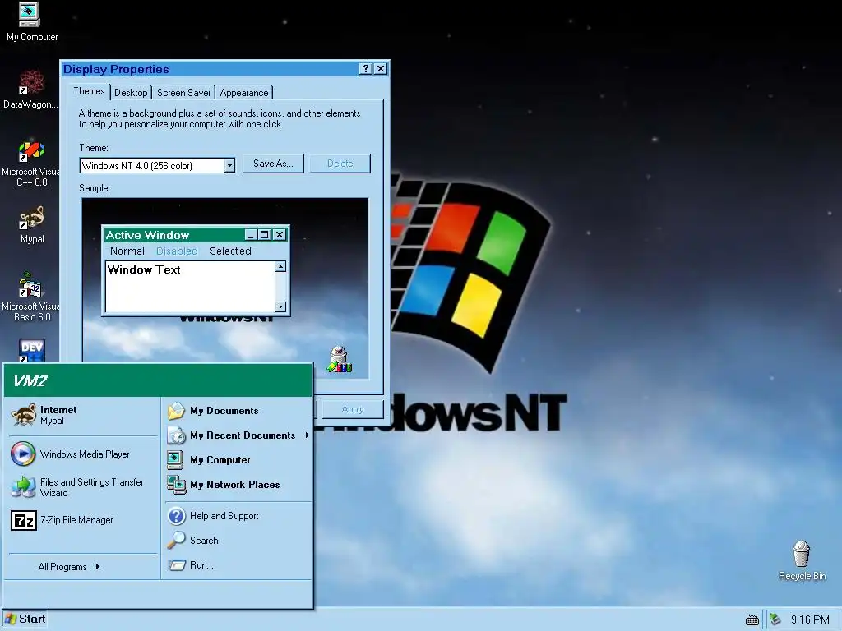Open the Recycle Bin on desktop
Viewport: 842px width, 631px height.
(x=802, y=560)
